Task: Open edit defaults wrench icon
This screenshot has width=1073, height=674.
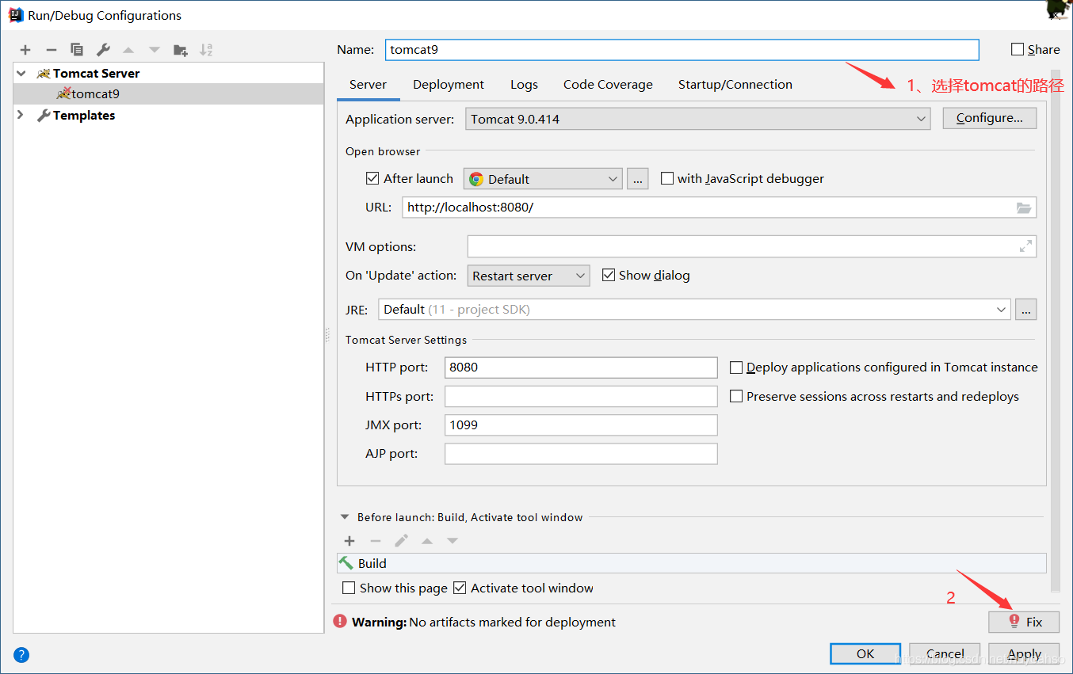Action: click(103, 50)
